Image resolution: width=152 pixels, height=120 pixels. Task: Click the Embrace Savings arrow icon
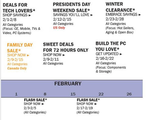click(140, 15)
